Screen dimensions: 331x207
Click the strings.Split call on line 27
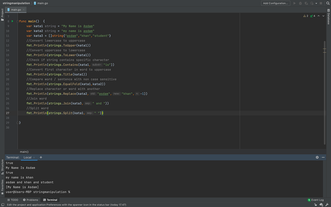pyautogui.click(x=60, y=113)
